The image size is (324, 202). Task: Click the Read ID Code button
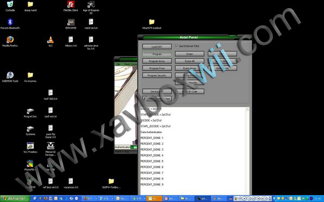pos(190,92)
